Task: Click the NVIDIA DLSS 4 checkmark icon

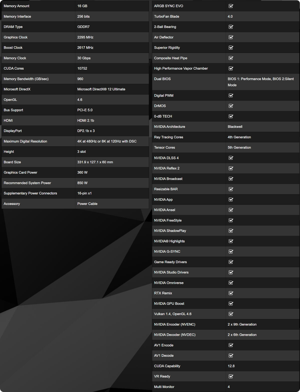Action: [231, 158]
